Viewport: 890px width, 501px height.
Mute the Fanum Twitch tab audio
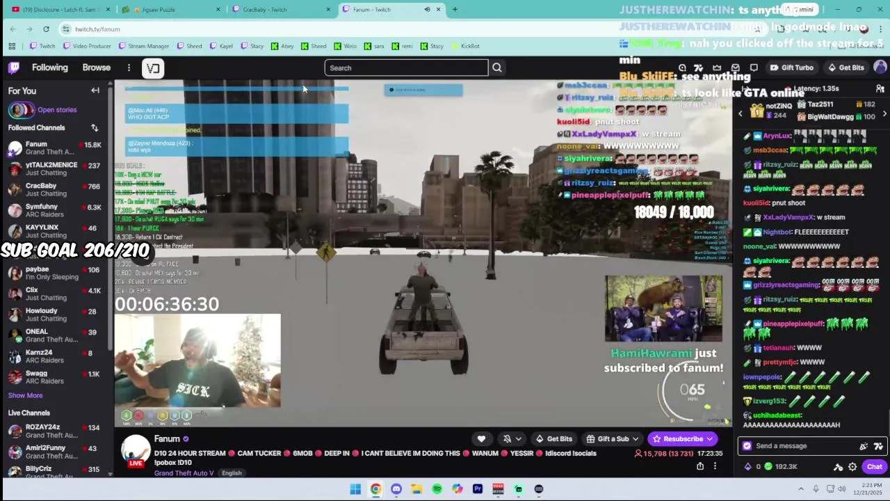[427, 10]
